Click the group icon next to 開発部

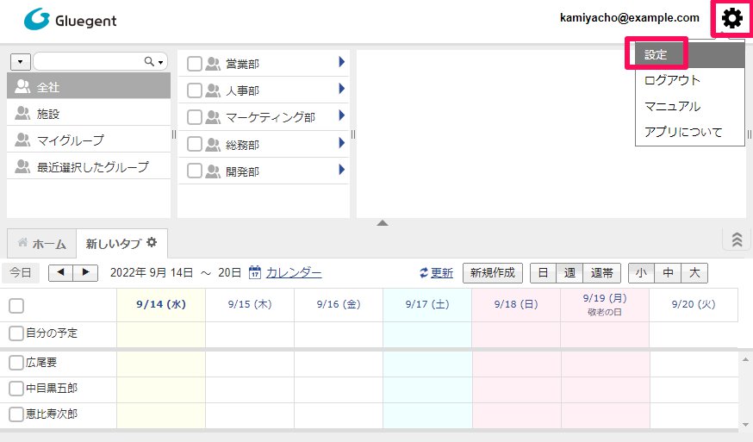tap(213, 171)
